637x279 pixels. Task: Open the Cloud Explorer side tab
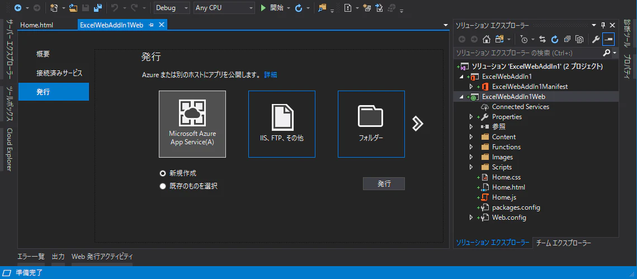pos(10,149)
